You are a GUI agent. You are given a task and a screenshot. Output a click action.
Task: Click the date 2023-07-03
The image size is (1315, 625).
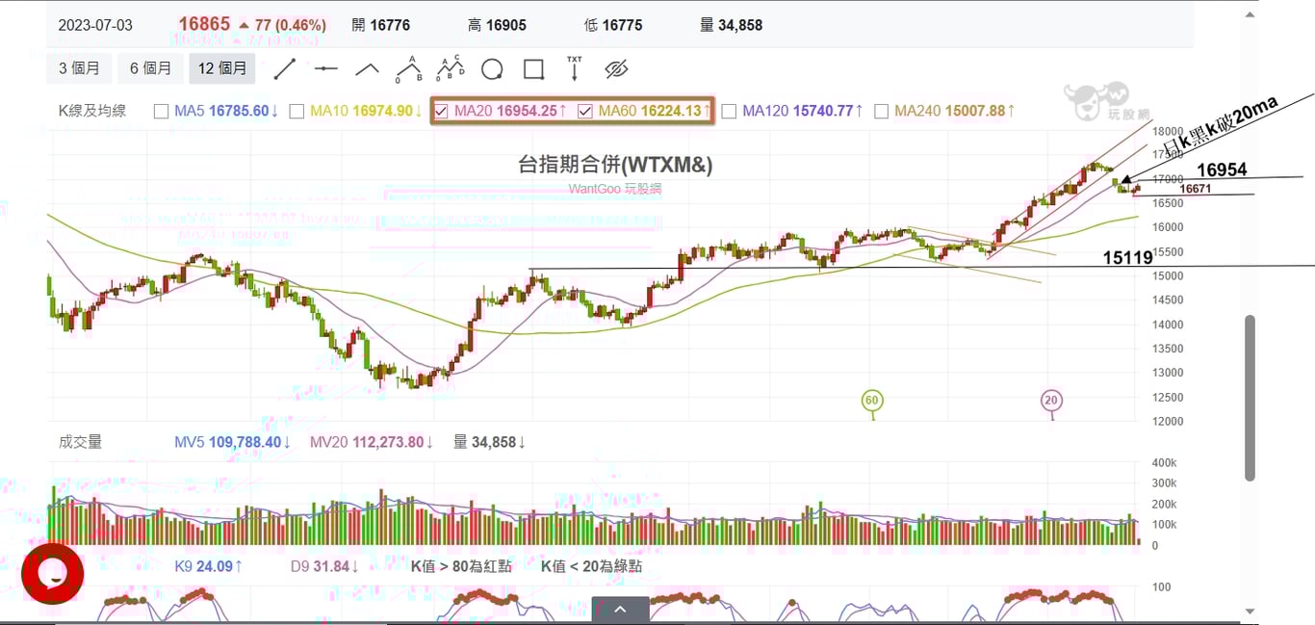coord(93,25)
